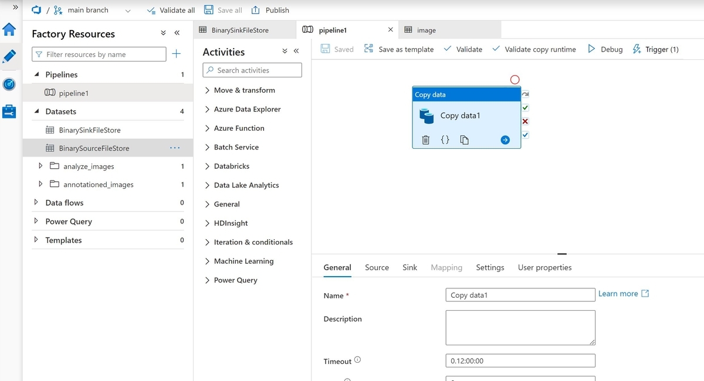Delete Copy data1 activity trash icon

click(x=426, y=140)
